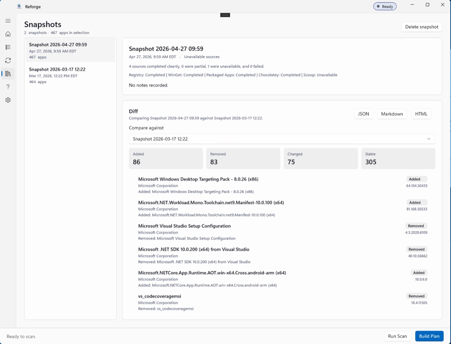Viewport: 451px width, 344px height.
Task: Click the 'Unavailable sources' status text
Action: [x=202, y=57]
